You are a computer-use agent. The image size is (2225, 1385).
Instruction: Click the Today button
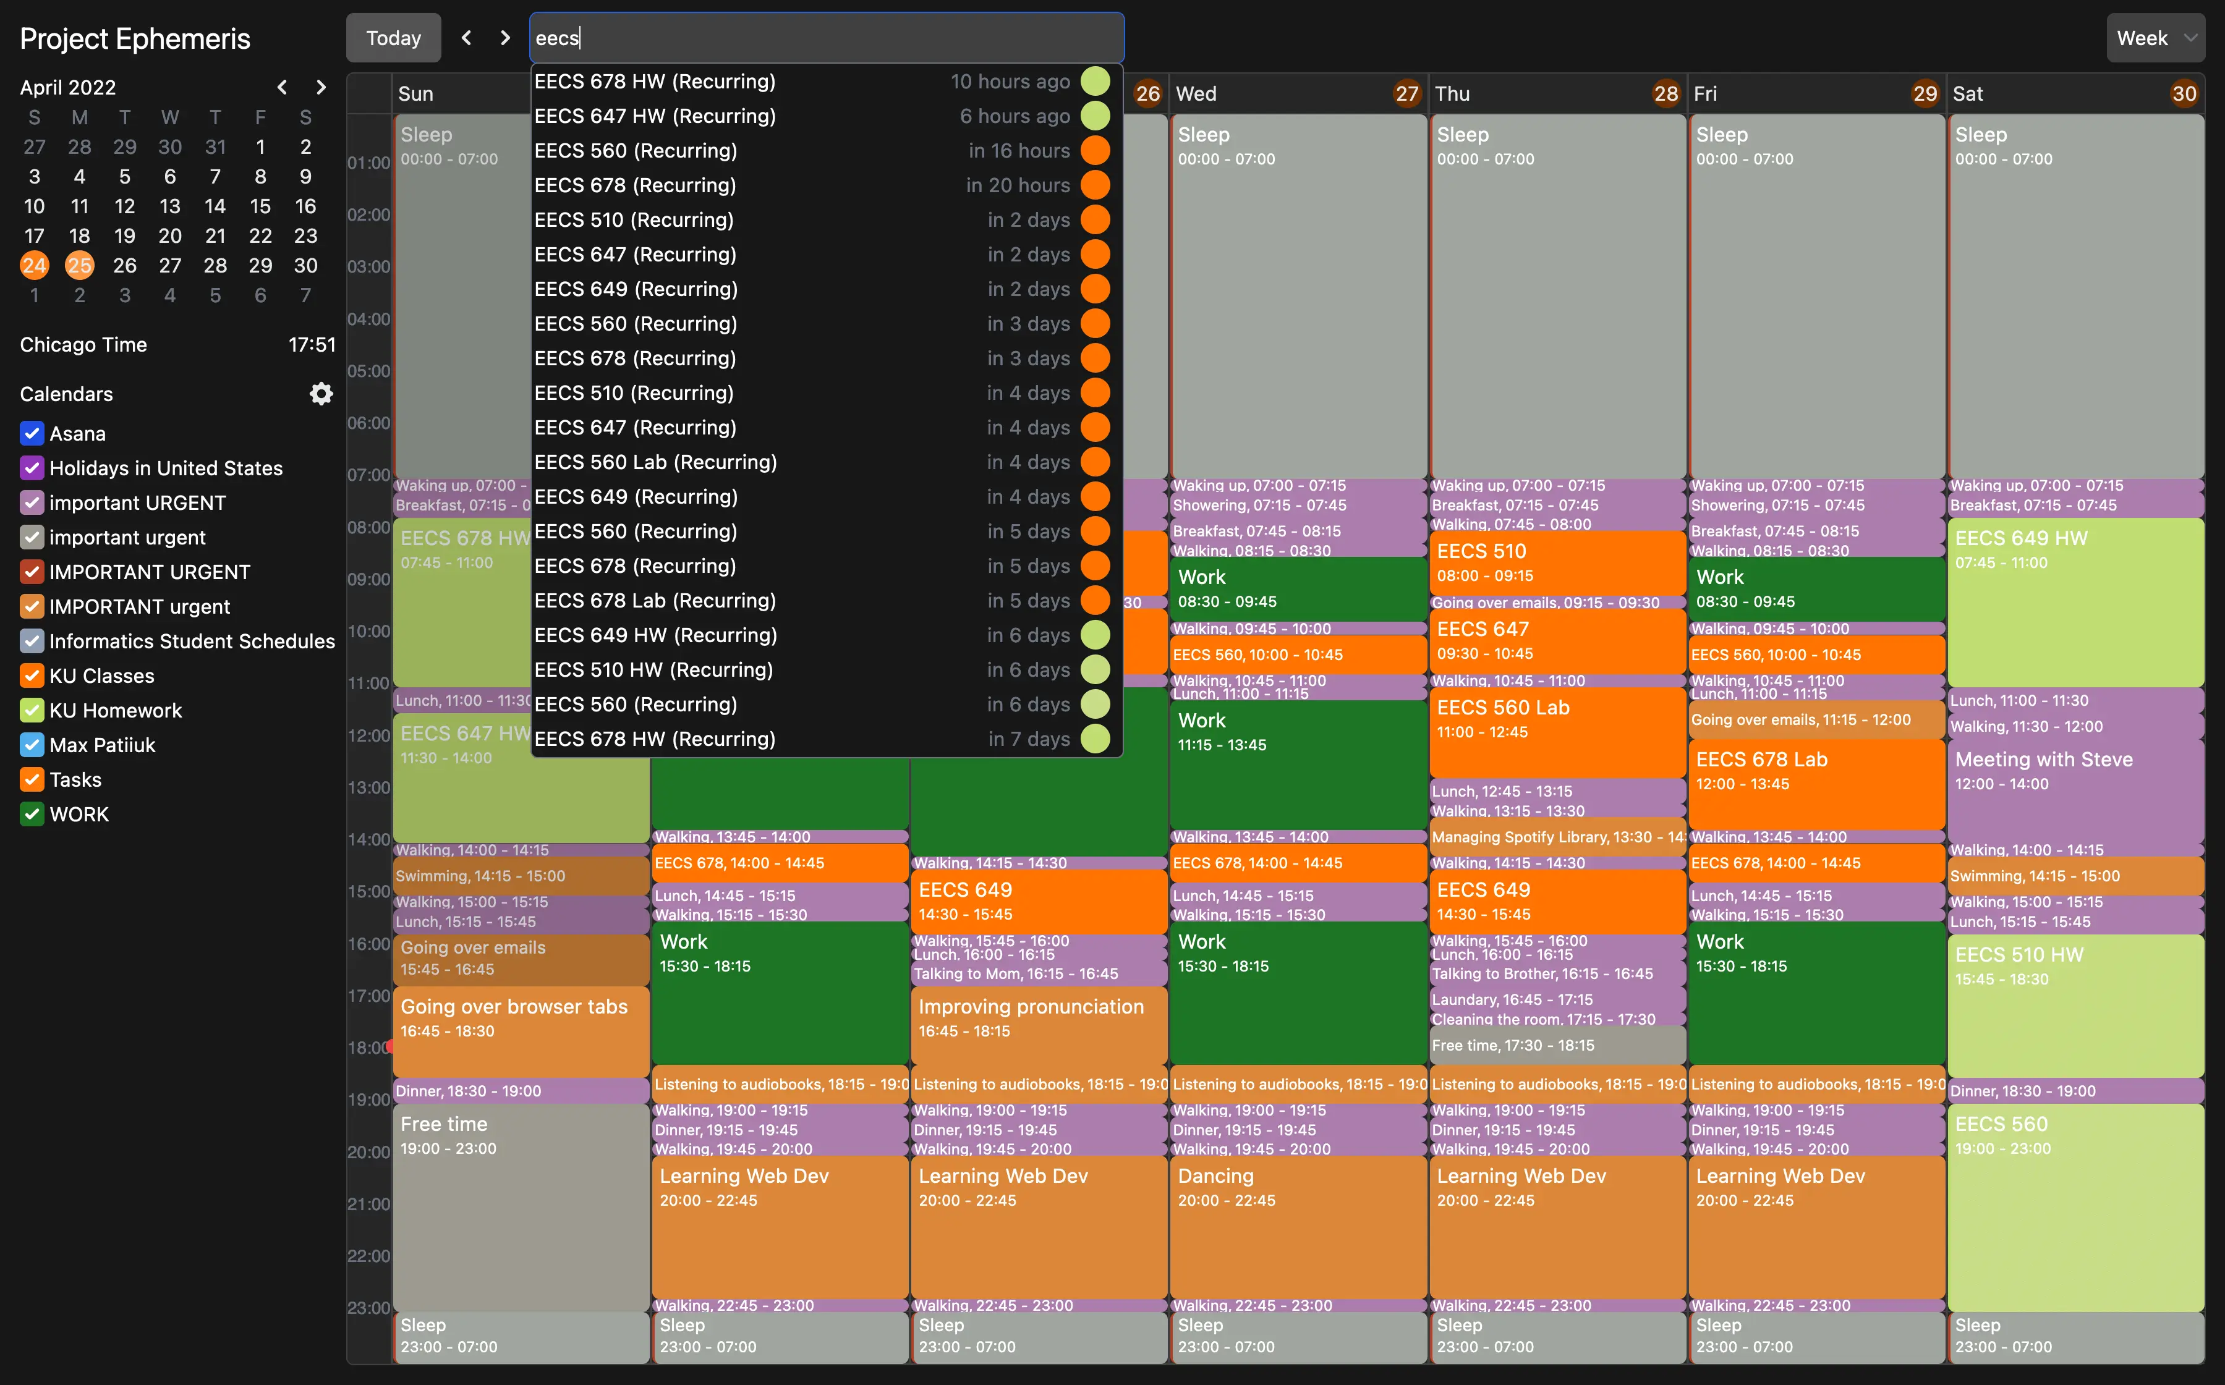coord(393,38)
